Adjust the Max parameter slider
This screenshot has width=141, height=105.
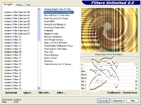(109, 71)
